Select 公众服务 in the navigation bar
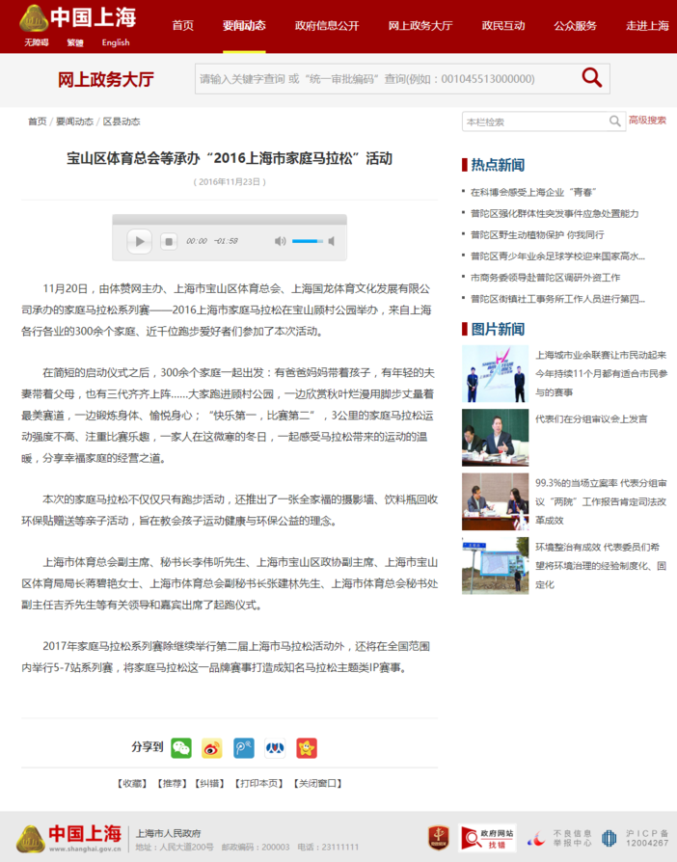 575,26
